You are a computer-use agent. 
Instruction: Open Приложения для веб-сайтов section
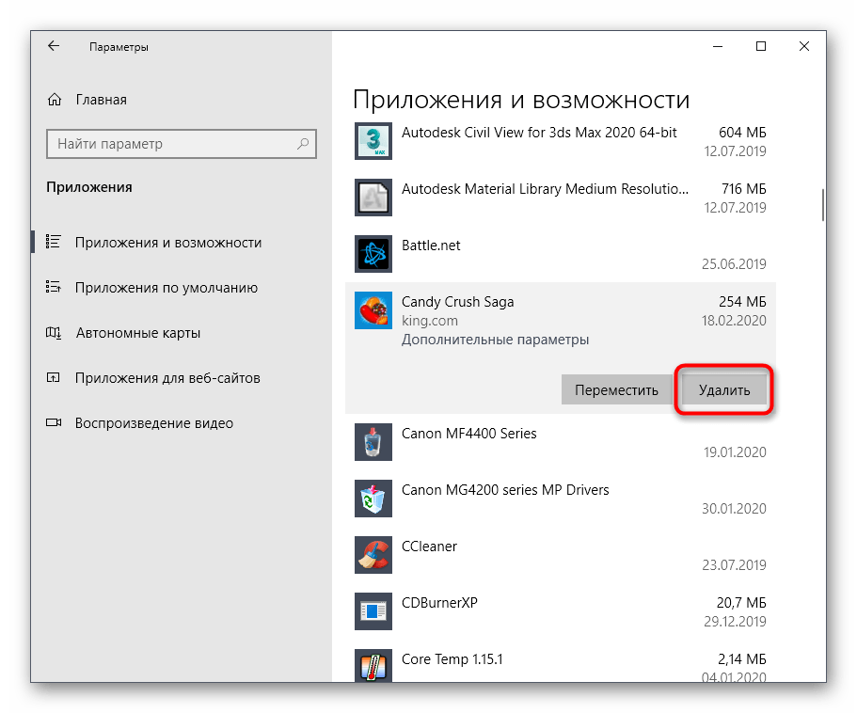[x=167, y=378]
